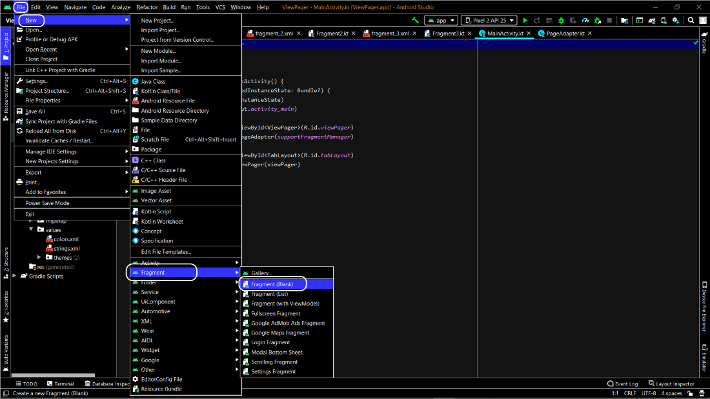The image size is (710, 399).
Task: Open the Layout Inspector panel
Action: (x=671, y=384)
